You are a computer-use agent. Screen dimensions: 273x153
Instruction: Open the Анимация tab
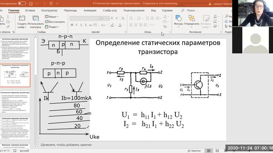tap(90, 10)
